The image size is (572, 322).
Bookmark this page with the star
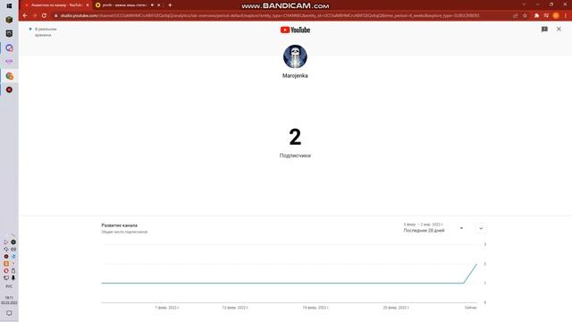click(x=525, y=16)
